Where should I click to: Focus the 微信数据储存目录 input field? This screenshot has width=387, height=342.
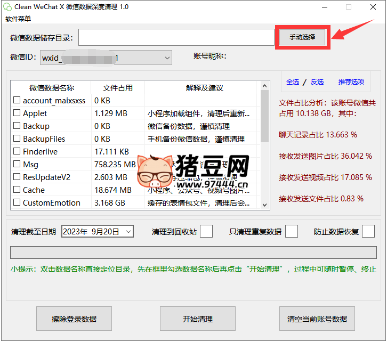tap(176, 37)
